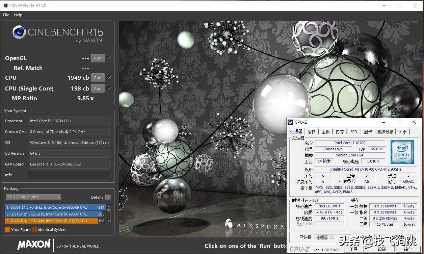This screenshot has width=424, height=254.
Task: Run the OpenGL benchmark
Action: [x=98, y=58]
